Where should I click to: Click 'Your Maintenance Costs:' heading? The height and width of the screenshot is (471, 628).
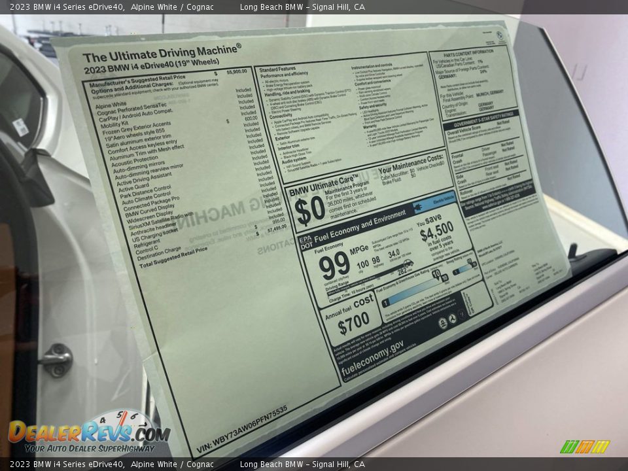tap(411, 164)
